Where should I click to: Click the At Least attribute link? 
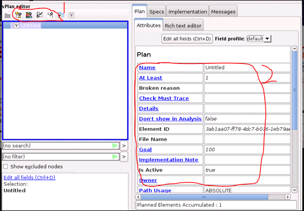click(x=151, y=78)
